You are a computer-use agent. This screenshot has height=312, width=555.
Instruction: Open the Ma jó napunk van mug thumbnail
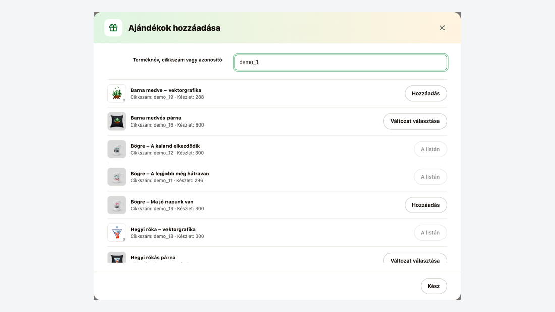tap(117, 205)
